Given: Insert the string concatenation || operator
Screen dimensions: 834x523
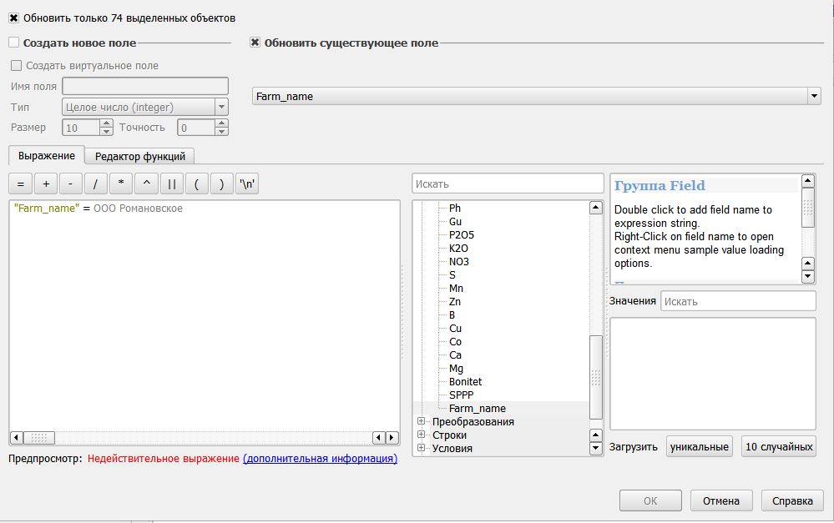Looking at the screenshot, I should click(170, 184).
